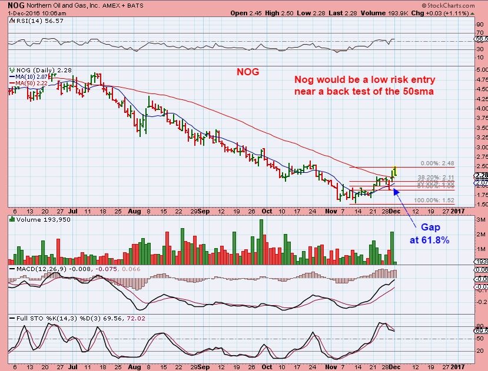Click the 2.07 moving average price tag
The height and width of the screenshot is (371, 488).
(480, 183)
